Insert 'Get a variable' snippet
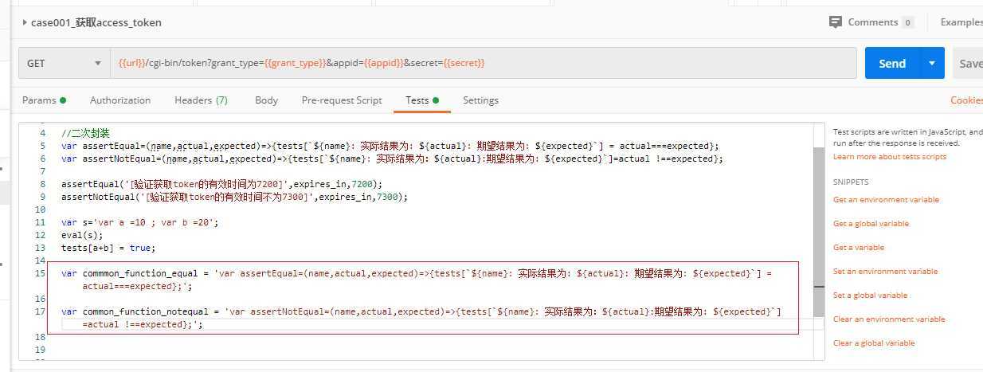This screenshot has width=983, height=372. pos(859,248)
